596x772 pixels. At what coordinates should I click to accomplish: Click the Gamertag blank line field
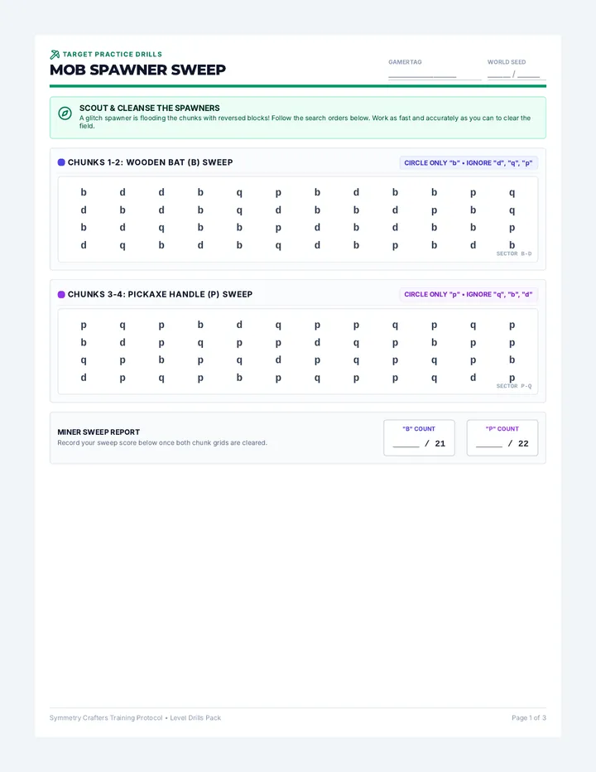(435, 75)
